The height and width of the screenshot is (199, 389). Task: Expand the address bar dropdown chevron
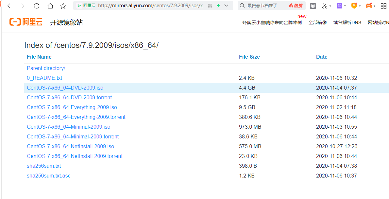226,6
